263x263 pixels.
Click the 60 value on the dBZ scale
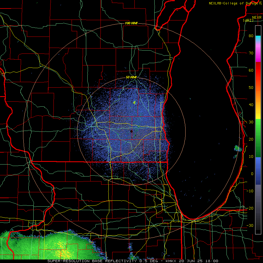[x=251, y=70]
